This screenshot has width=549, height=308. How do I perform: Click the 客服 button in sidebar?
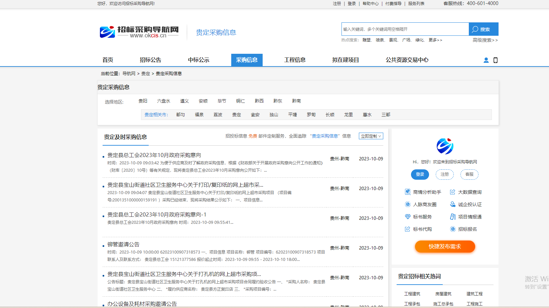click(469, 174)
